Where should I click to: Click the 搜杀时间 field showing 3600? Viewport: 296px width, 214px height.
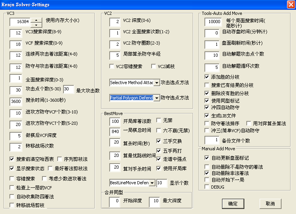point(18,102)
